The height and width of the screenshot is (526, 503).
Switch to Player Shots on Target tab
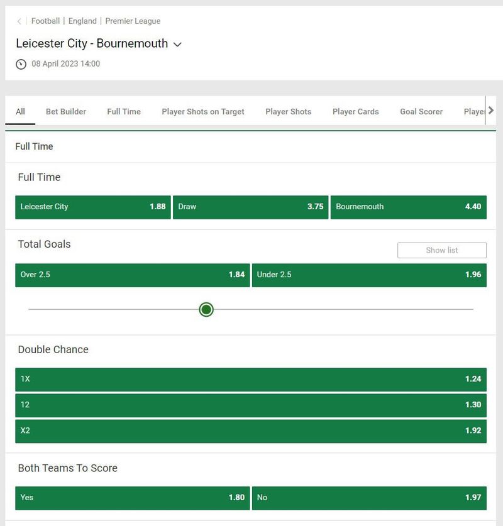point(203,112)
